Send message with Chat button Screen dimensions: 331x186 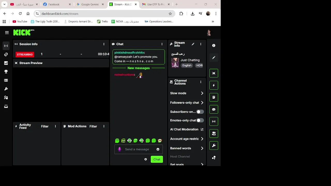(x=157, y=159)
